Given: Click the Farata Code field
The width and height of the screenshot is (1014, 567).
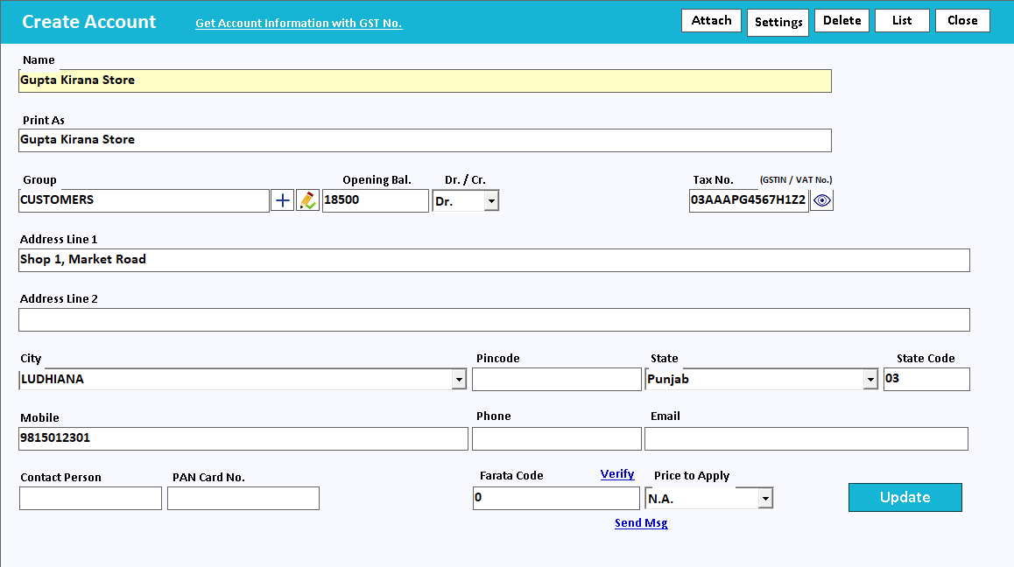Looking at the screenshot, I should pos(556,499).
